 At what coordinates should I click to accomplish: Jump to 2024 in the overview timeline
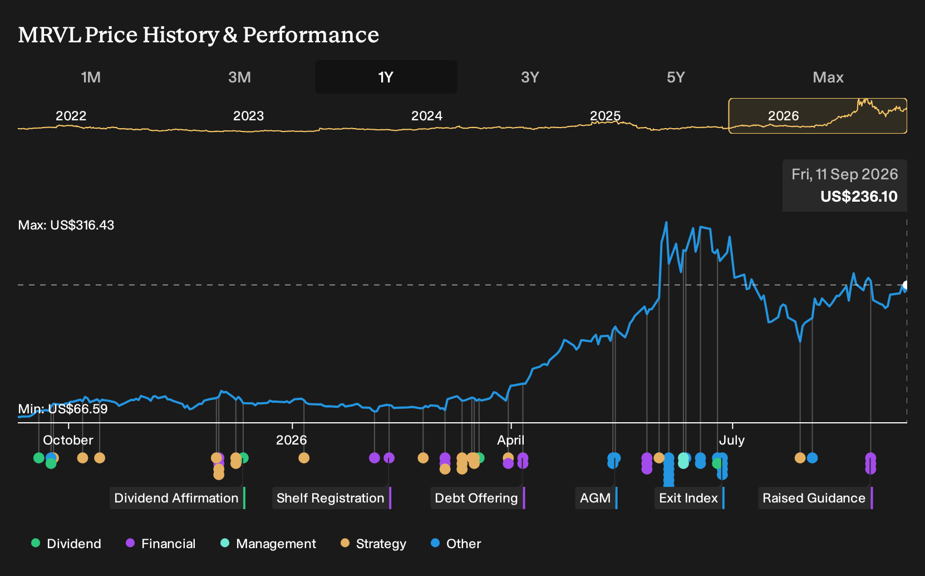427,116
